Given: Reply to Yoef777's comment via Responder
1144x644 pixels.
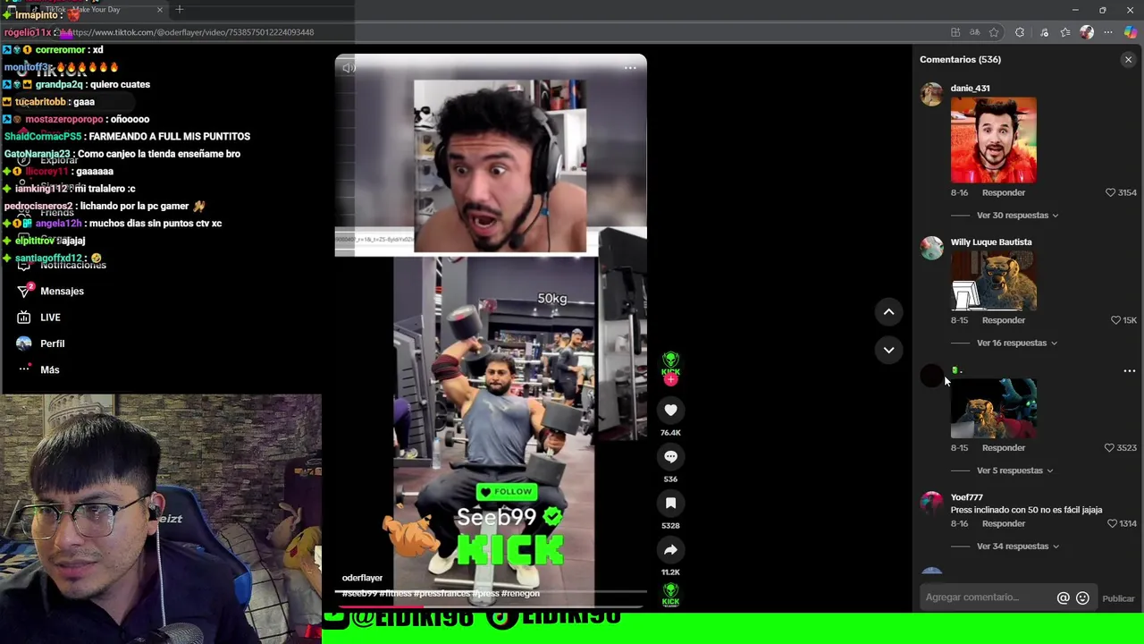Looking at the screenshot, I should [1004, 523].
